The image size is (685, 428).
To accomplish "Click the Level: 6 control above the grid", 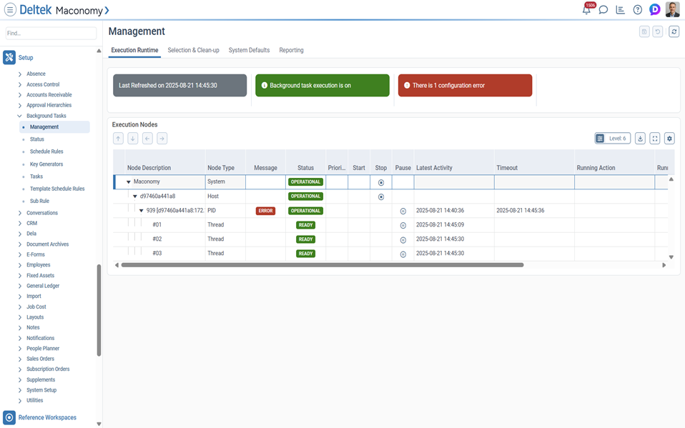I will click(612, 138).
